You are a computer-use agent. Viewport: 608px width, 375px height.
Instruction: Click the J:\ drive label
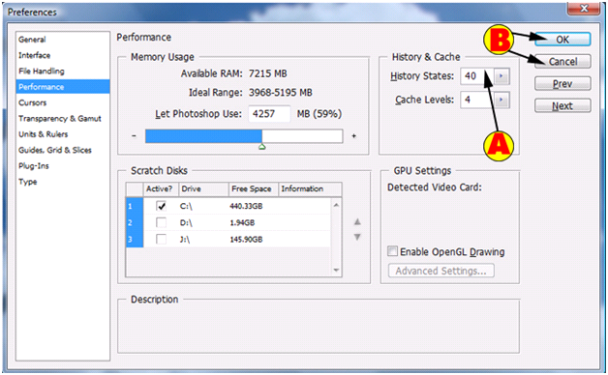185,240
